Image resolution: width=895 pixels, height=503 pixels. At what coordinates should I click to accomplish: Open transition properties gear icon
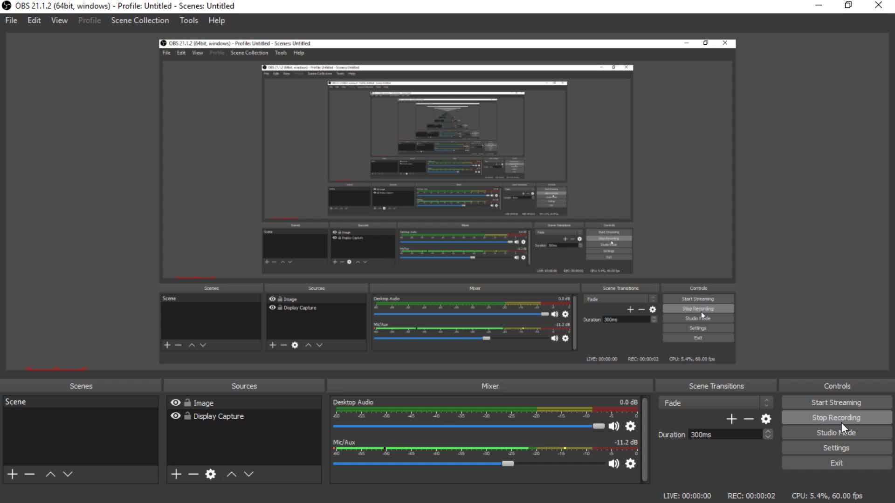click(766, 419)
